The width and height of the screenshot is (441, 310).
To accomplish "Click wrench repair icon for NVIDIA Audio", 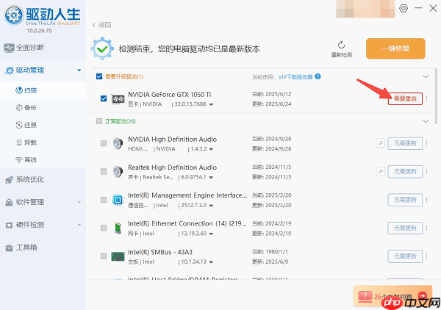I will (381, 143).
